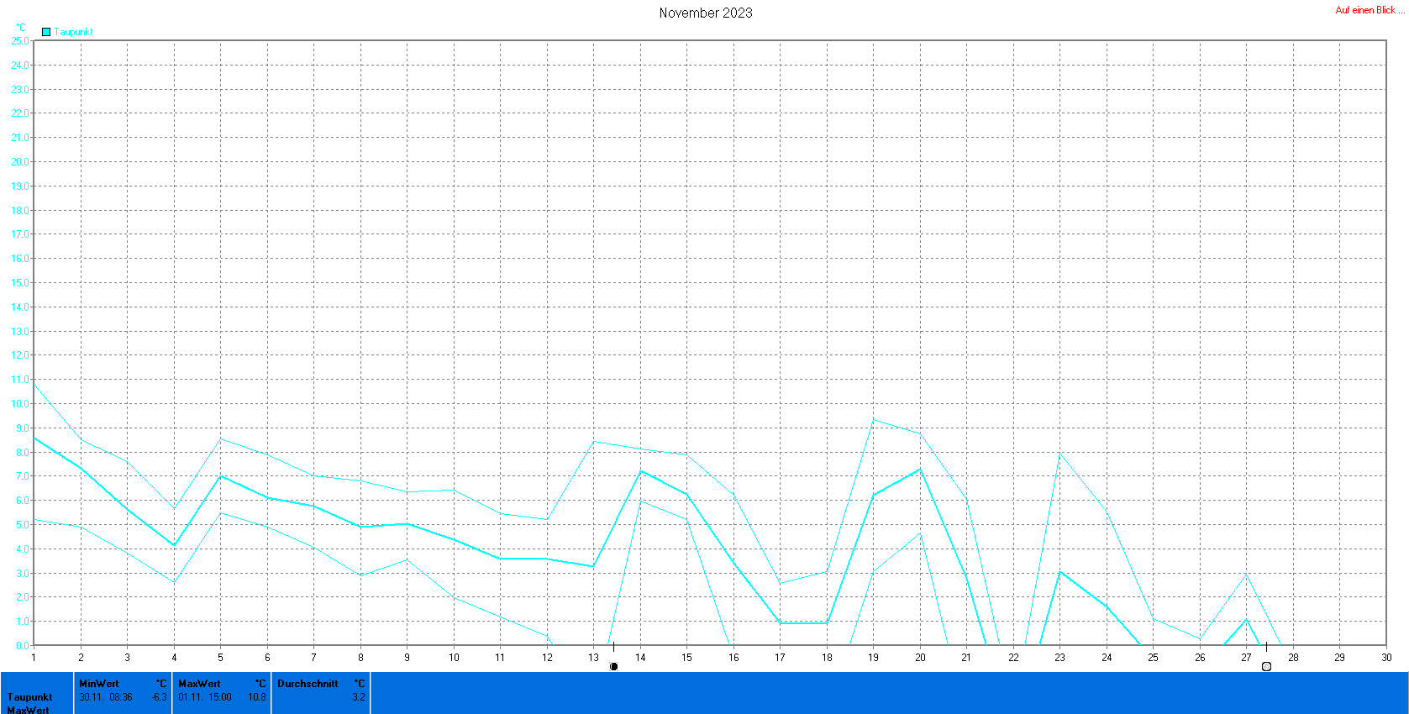Click y-axis label 25.0
Image resolution: width=1409 pixels, height=714 pixels.
(20, 40)
